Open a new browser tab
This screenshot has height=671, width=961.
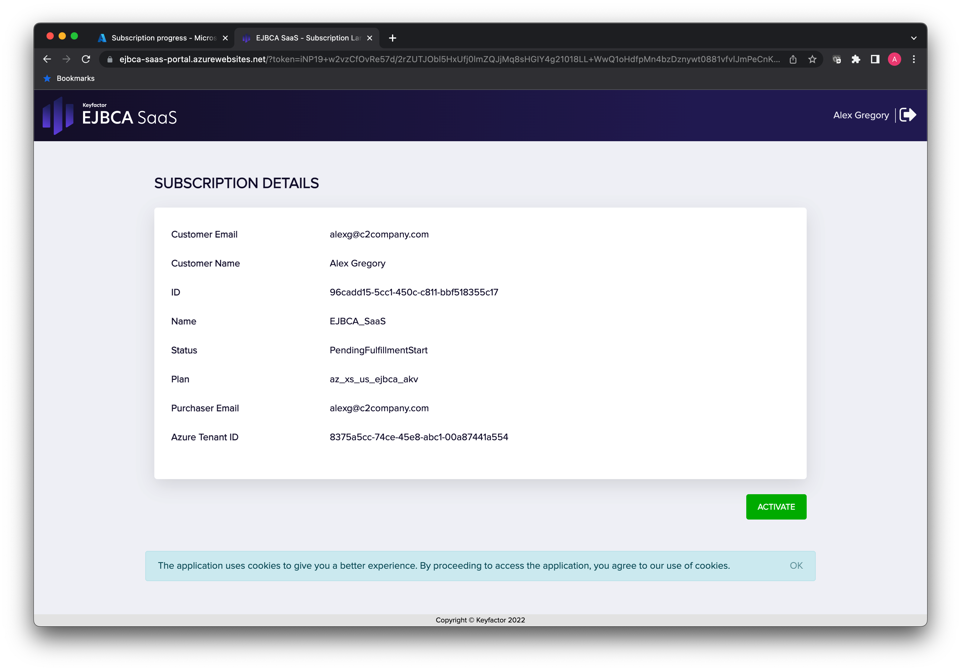tap(392, 38)
